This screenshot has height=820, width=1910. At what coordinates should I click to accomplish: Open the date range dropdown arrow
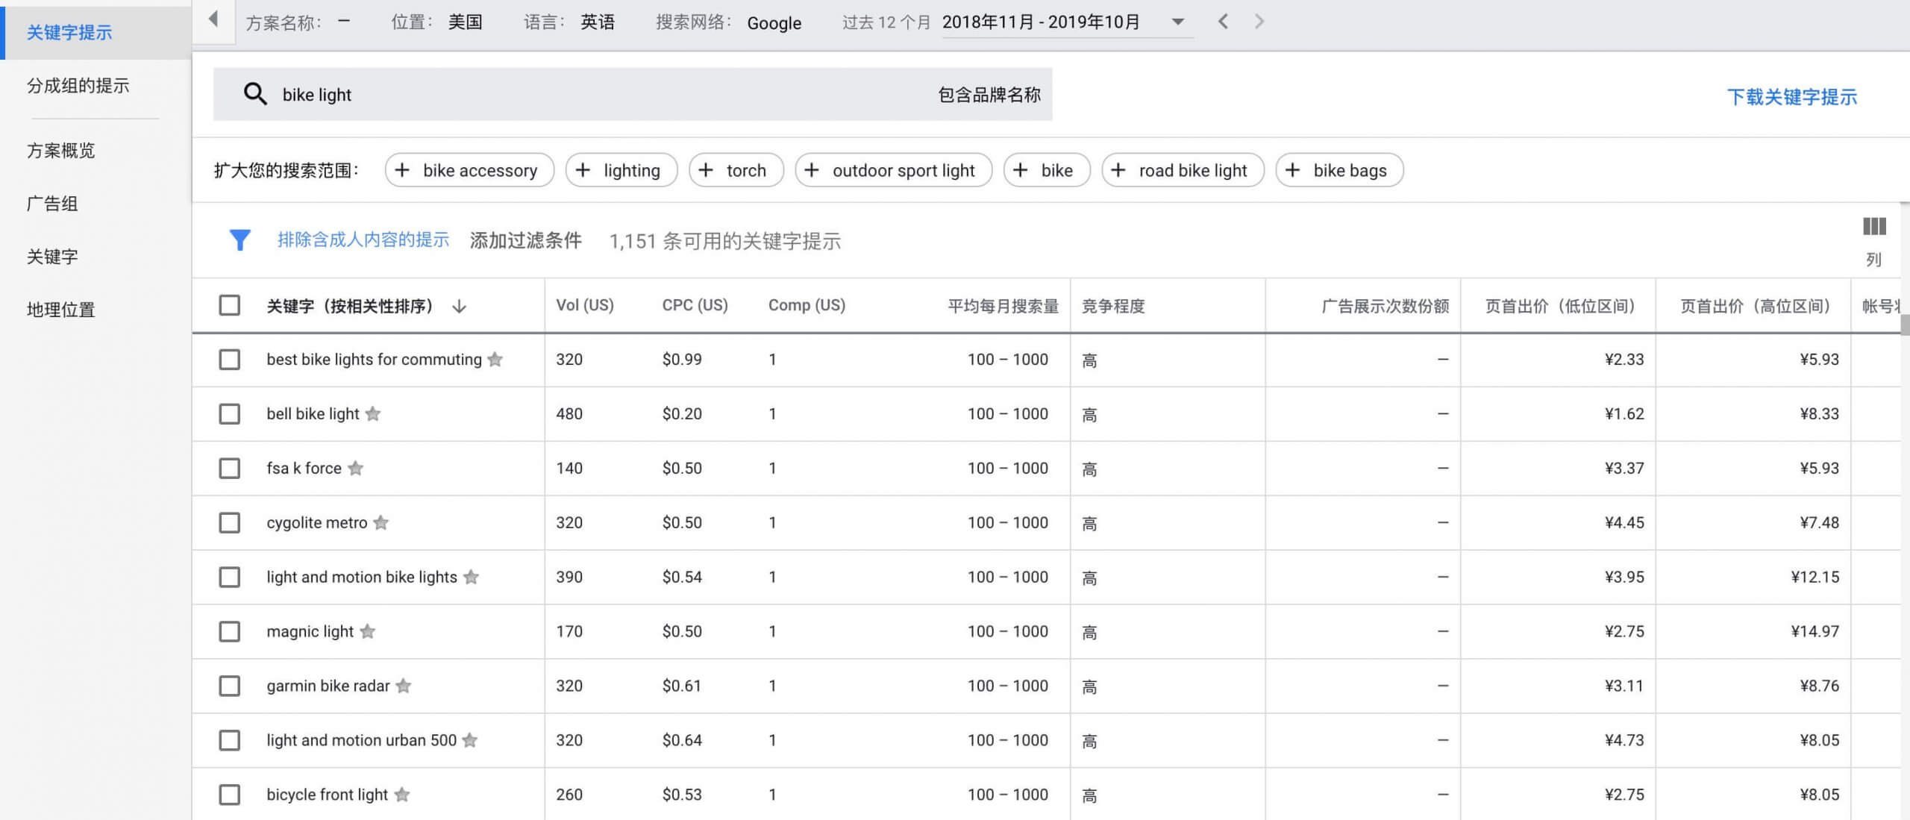point(1178,22)
